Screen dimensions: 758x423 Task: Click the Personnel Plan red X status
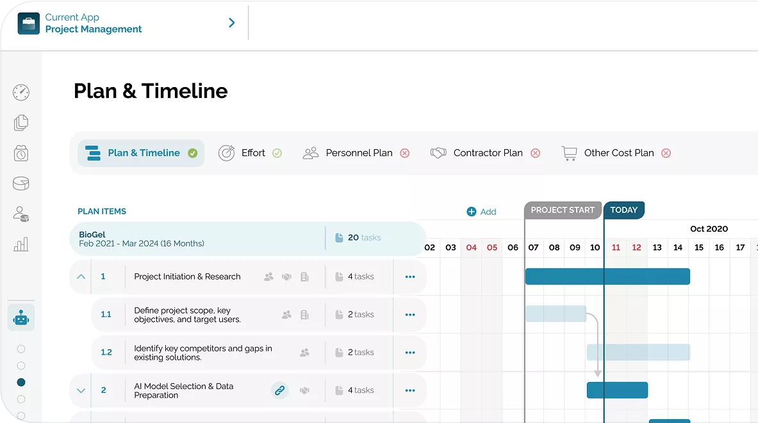coord(404,153)
